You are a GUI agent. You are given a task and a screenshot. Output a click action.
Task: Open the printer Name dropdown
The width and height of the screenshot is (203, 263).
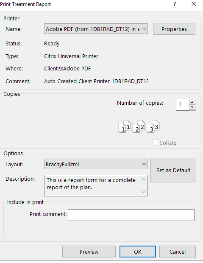coord(96,29)
